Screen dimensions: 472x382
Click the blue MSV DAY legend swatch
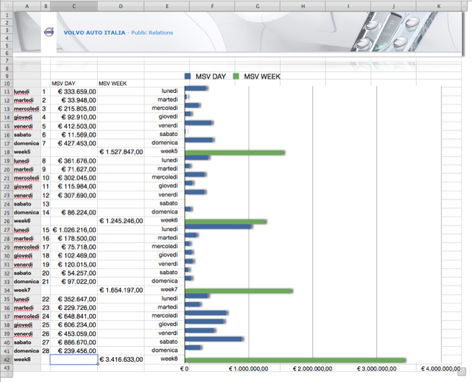click(x=189, y=77)
